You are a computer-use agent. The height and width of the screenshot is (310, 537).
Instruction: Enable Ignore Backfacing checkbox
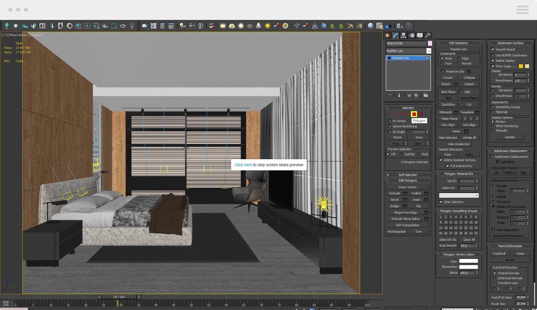[390, 126]
